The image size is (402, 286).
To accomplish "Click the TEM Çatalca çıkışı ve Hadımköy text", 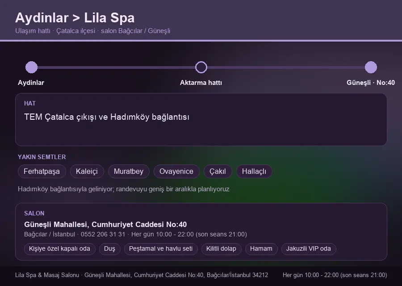I will point(107,117).
